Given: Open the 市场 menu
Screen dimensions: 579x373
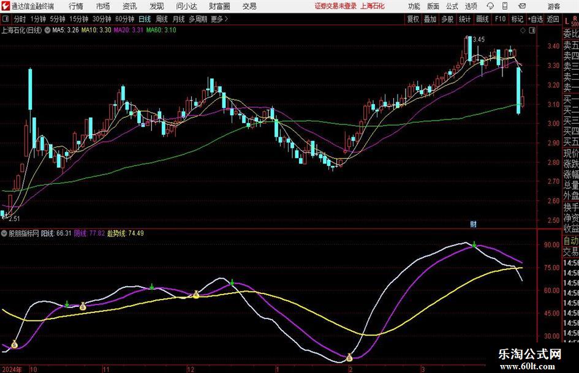Looking at the screenshot, I should [x=103, y=6].
